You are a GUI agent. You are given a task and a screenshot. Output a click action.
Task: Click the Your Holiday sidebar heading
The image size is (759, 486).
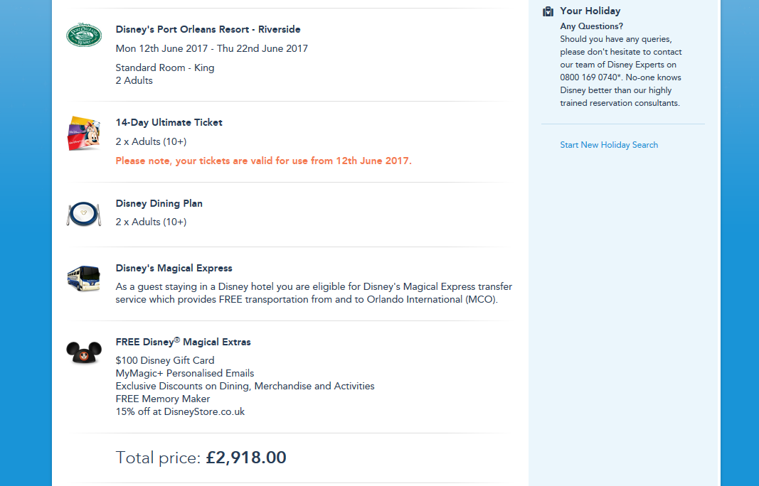590,11
